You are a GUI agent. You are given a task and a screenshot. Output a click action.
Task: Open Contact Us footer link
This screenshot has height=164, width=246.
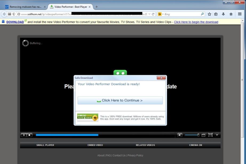119,155
